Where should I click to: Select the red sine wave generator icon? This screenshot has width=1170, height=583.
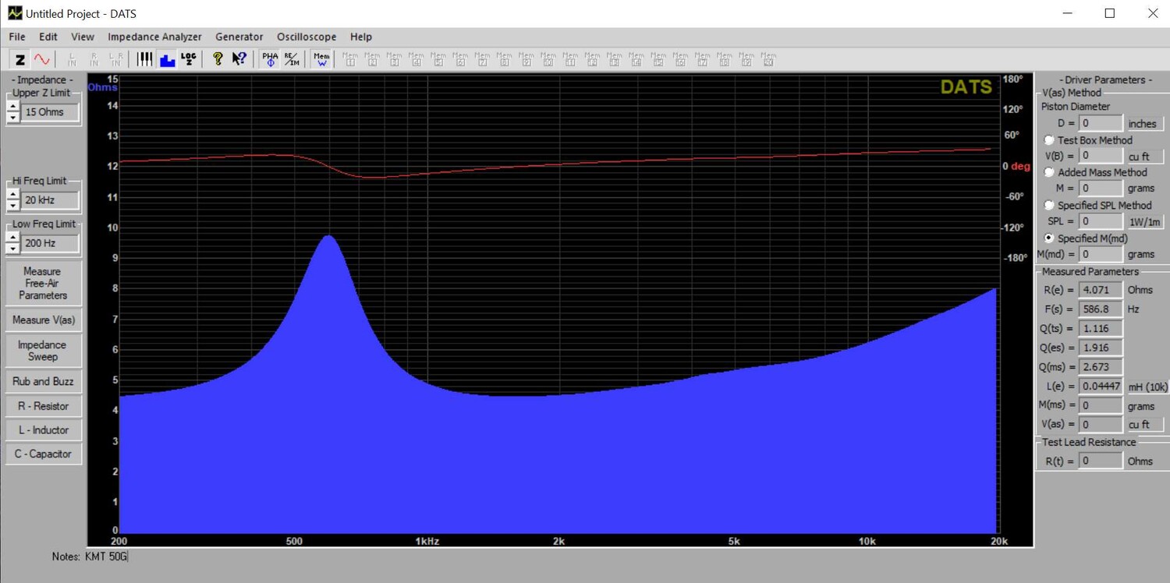coord(42,59)
